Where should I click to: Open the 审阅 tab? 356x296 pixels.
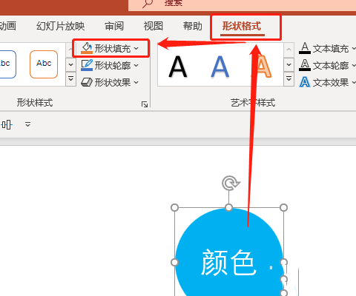point(114,26)
